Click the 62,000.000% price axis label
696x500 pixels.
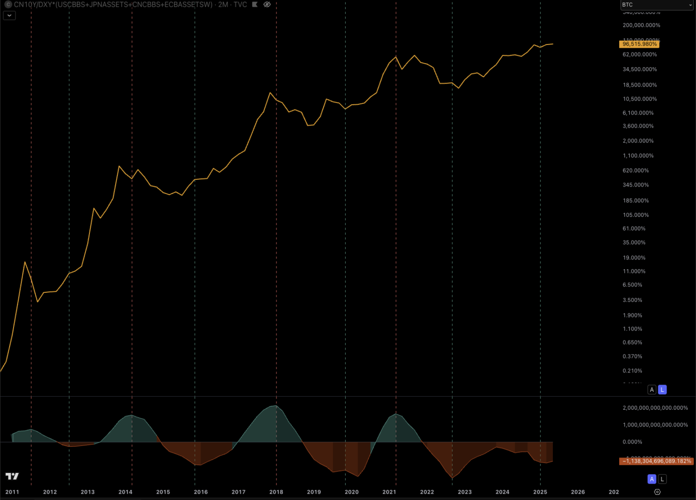tap(640, 55)
